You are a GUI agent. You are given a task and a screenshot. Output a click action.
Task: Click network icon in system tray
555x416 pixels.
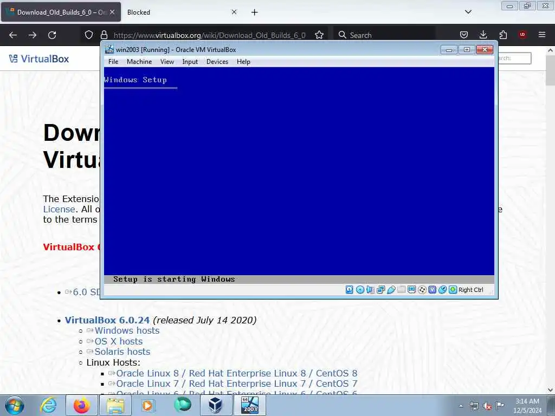[474, 406]
